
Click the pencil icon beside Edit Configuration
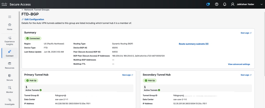tap(23, 20)
